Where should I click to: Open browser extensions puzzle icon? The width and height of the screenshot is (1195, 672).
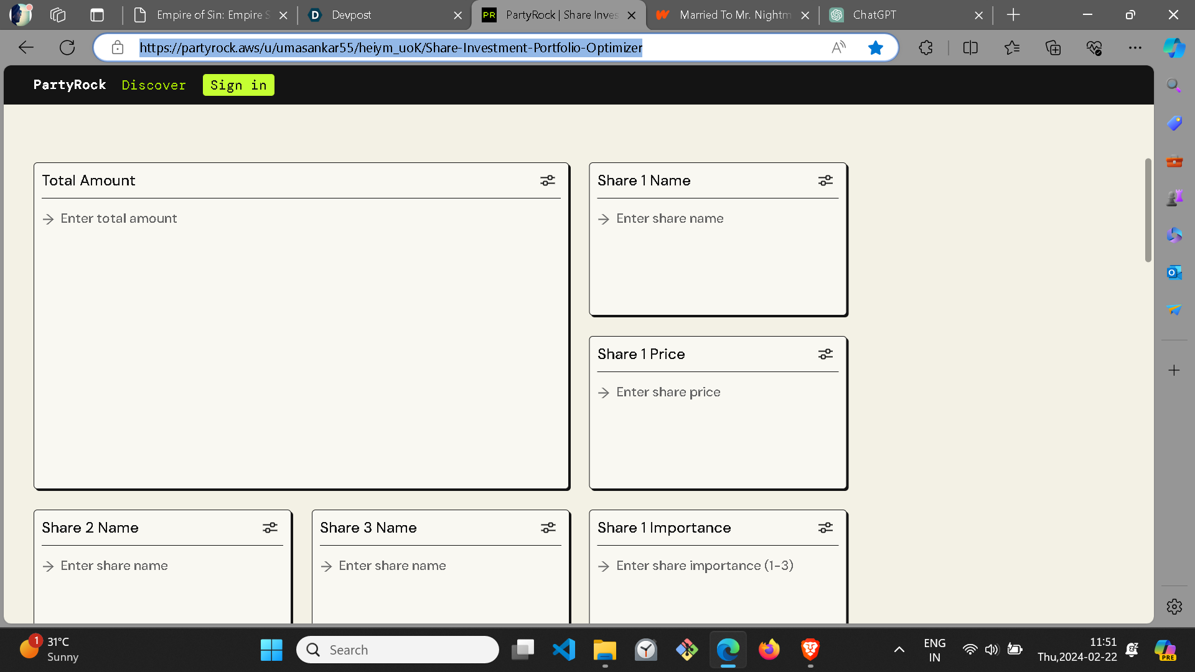926,47
